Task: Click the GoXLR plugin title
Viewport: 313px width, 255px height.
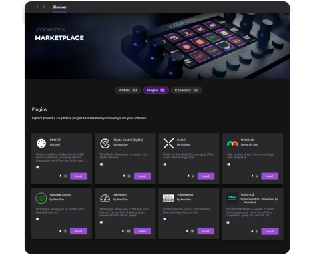Action: 181,140
